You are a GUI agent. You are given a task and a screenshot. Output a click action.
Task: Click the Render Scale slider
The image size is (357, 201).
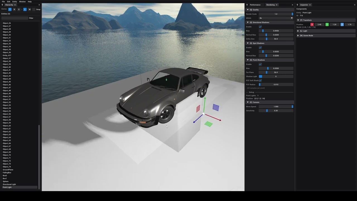276,14
